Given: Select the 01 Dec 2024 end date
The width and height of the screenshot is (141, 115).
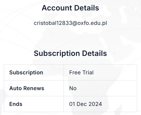Looking at the screenshot, I should pyautogui.click(x=85, y=104).
